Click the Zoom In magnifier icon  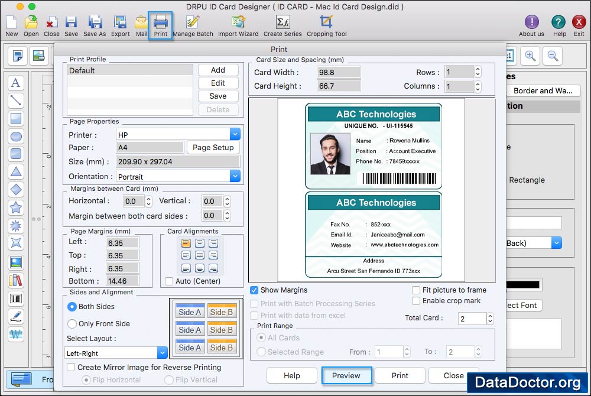pyautogui.click(x=530, y=56)
